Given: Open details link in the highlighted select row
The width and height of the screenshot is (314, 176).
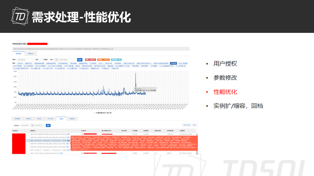Looking at the screenshot, I should (68, 140).
